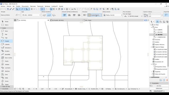
Task: Open the Archivo menu
Action: (x=3, y=6)
